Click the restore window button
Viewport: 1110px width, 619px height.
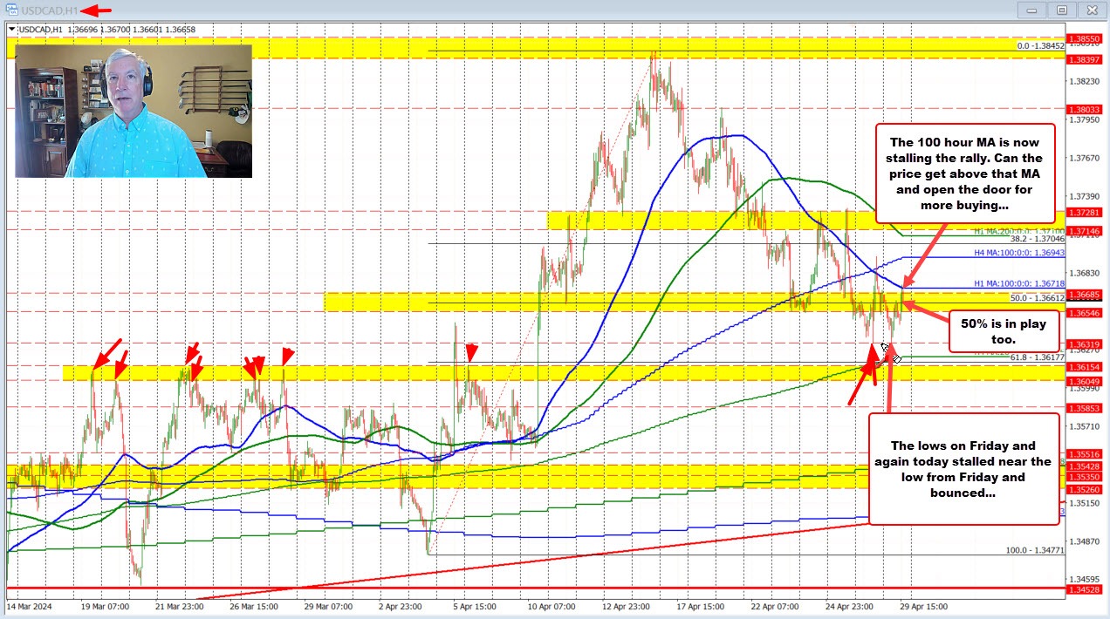point(1061,10)
